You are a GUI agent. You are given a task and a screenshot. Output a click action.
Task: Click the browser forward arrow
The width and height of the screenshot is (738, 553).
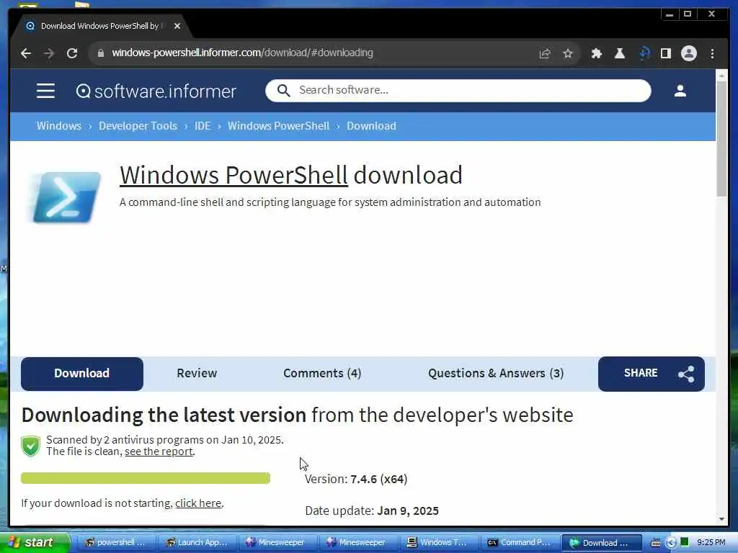point(49,53)
